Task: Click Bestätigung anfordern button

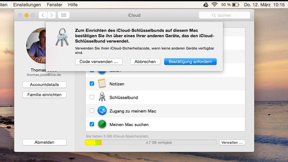Action: 190,61
